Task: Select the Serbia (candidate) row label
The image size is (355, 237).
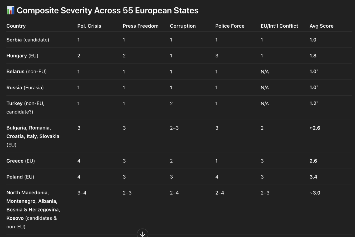Action: click(x=28, y=40)
